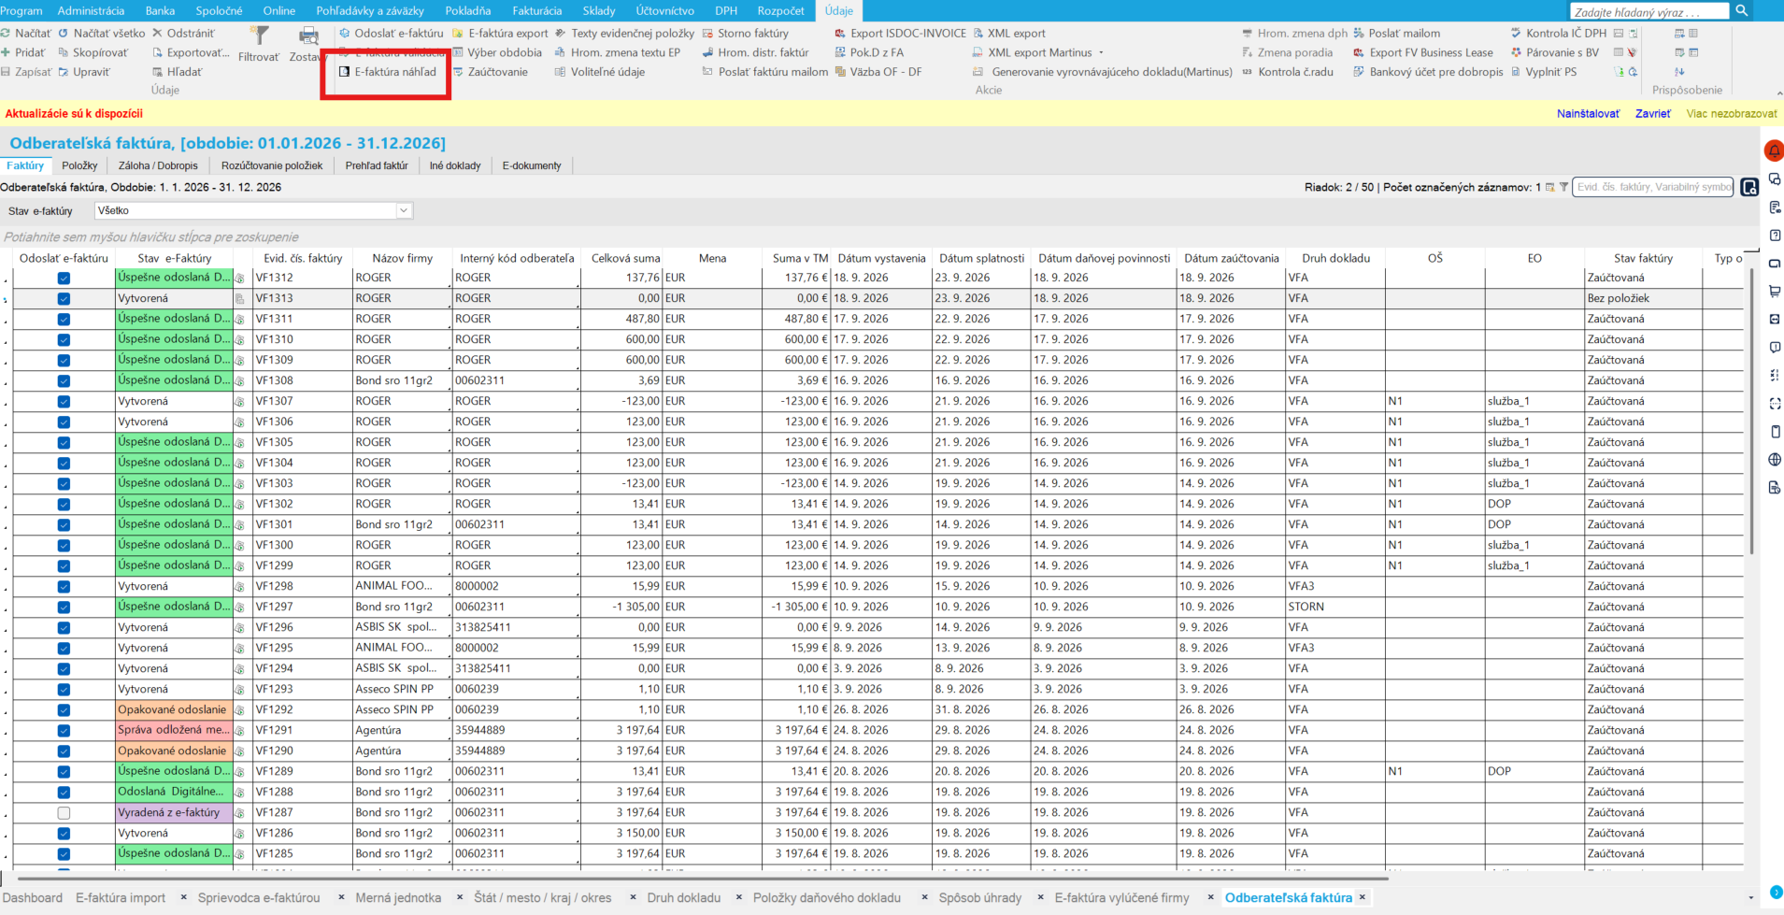Click the Zostavy printer icon
1784x915 pixels.
pos(307,36)
